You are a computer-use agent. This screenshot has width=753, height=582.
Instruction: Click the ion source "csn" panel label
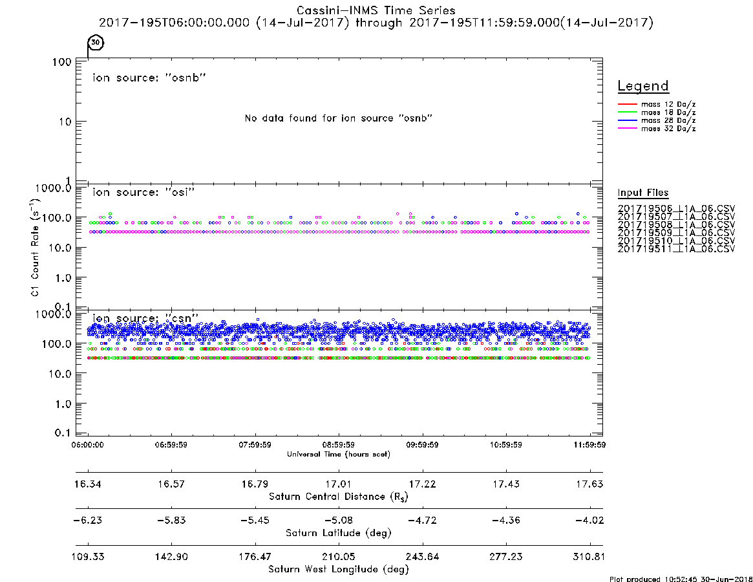pos(145,319)
